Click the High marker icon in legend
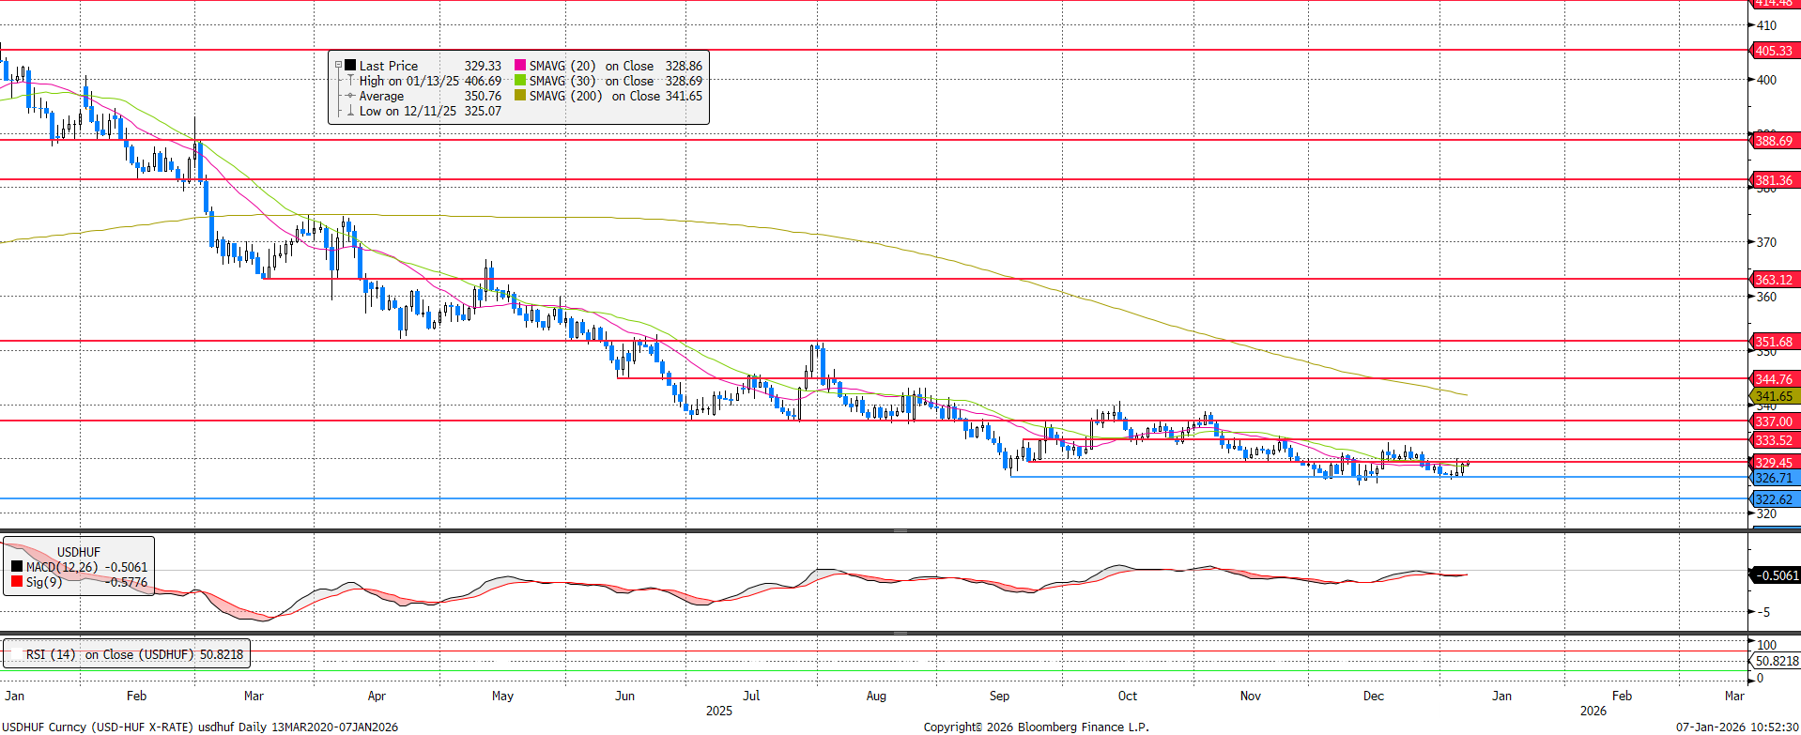 point(350,81)
